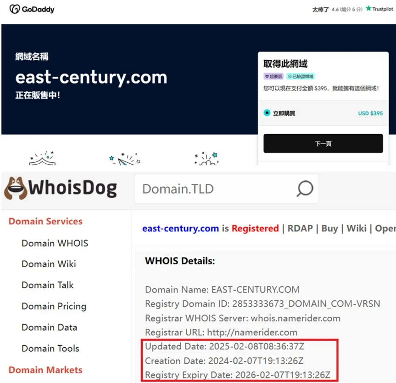Image resolution: width=396 pixels, height=383 pixels.
Task: Click the magnifier search icon
Action: point(305,189)
